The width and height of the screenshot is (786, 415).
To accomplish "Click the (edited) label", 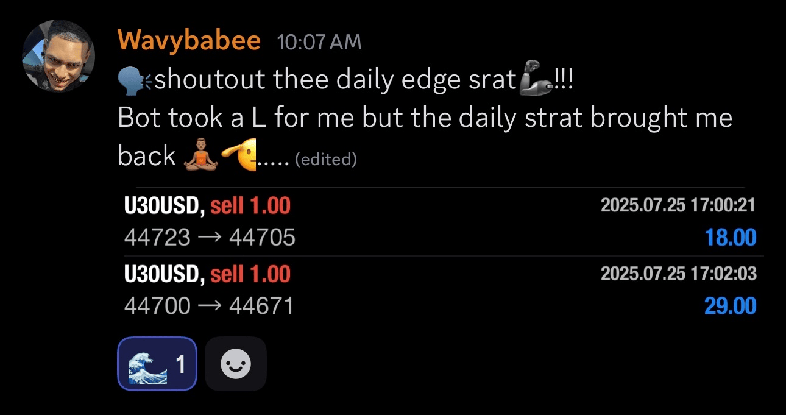I will (325, 160).
